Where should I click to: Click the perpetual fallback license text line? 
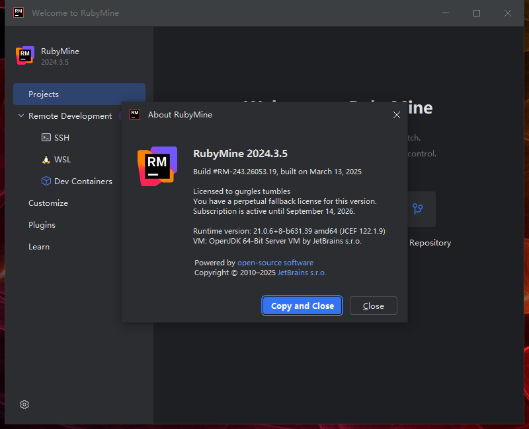pyautogui.click(x=285, y=201)
